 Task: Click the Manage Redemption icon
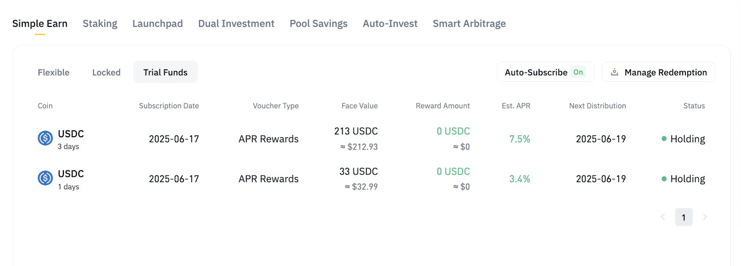[615, 72]
